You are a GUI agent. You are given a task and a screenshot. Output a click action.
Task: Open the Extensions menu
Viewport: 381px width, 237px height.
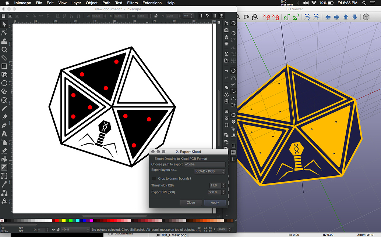[152, 3]
